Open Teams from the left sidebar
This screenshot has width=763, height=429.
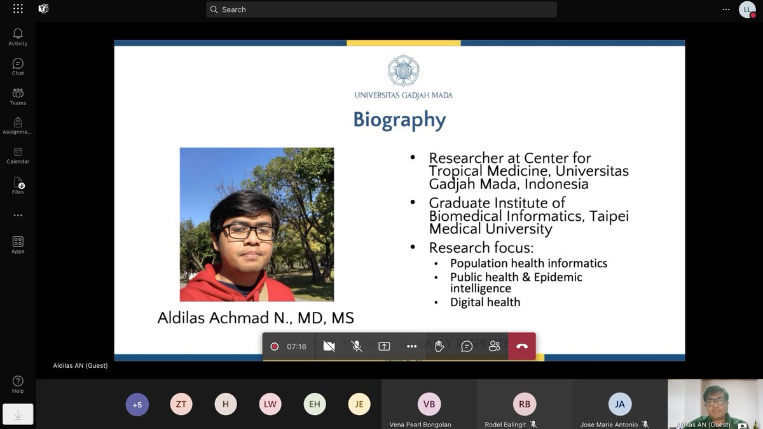17,95
